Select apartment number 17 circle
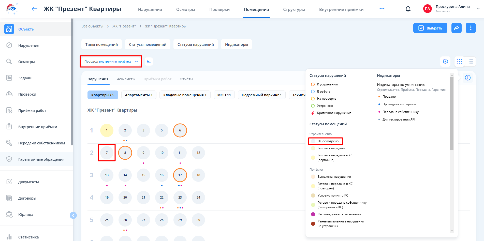 click(180, 175)
